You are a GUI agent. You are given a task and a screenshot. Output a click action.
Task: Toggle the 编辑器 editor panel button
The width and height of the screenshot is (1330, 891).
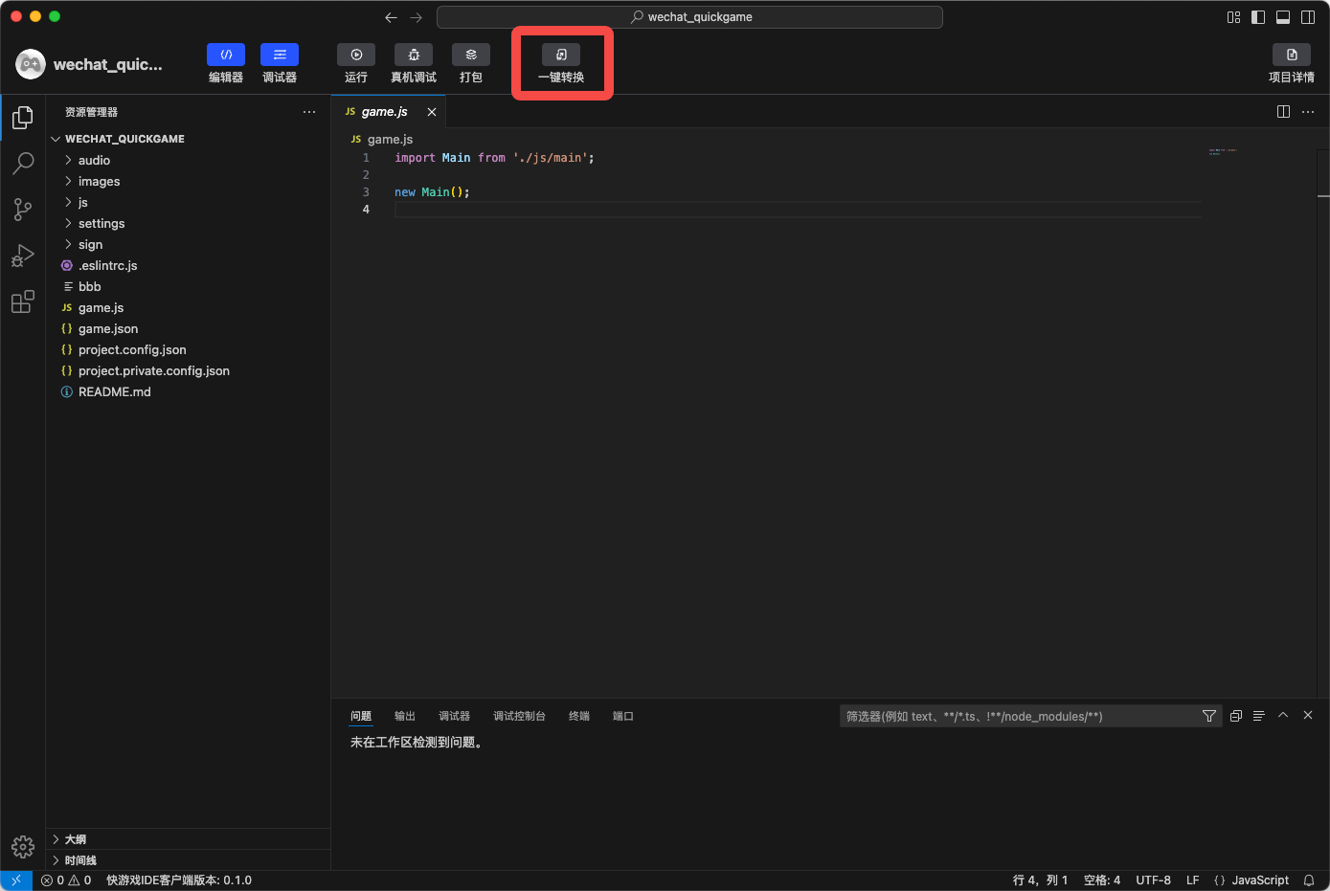click(226, 56)
